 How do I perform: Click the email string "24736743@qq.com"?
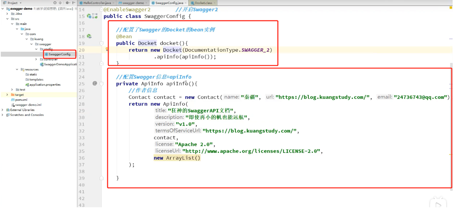pos(420,97)
